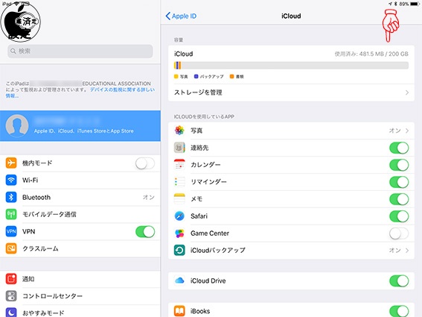422x317 pixels.
Task: Tap the search magnifier icon
Action: [x=13, y=51]
